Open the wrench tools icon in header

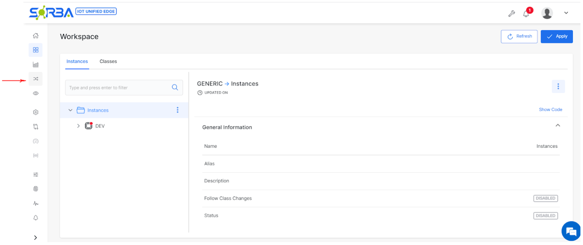click(512, 14)
